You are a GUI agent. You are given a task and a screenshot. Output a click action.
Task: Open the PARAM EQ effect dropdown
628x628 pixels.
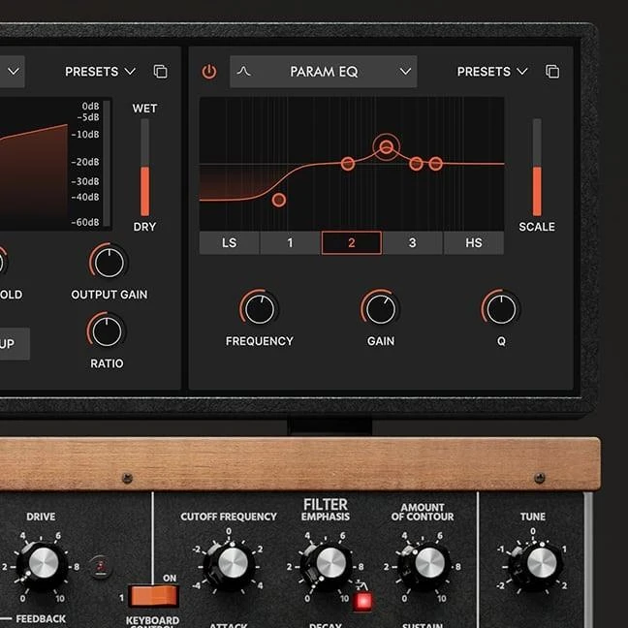pyautogui.click(x=324, y=72)
